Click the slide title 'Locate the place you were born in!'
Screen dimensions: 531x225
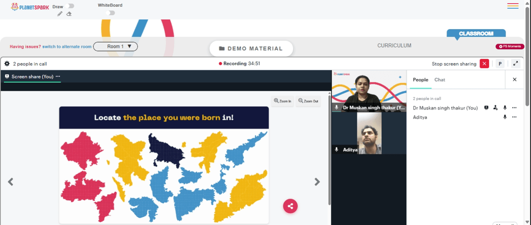click(164, 118)
